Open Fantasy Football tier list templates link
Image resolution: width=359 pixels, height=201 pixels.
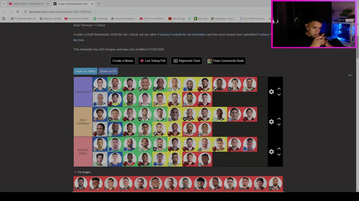(x=182, y=35)
